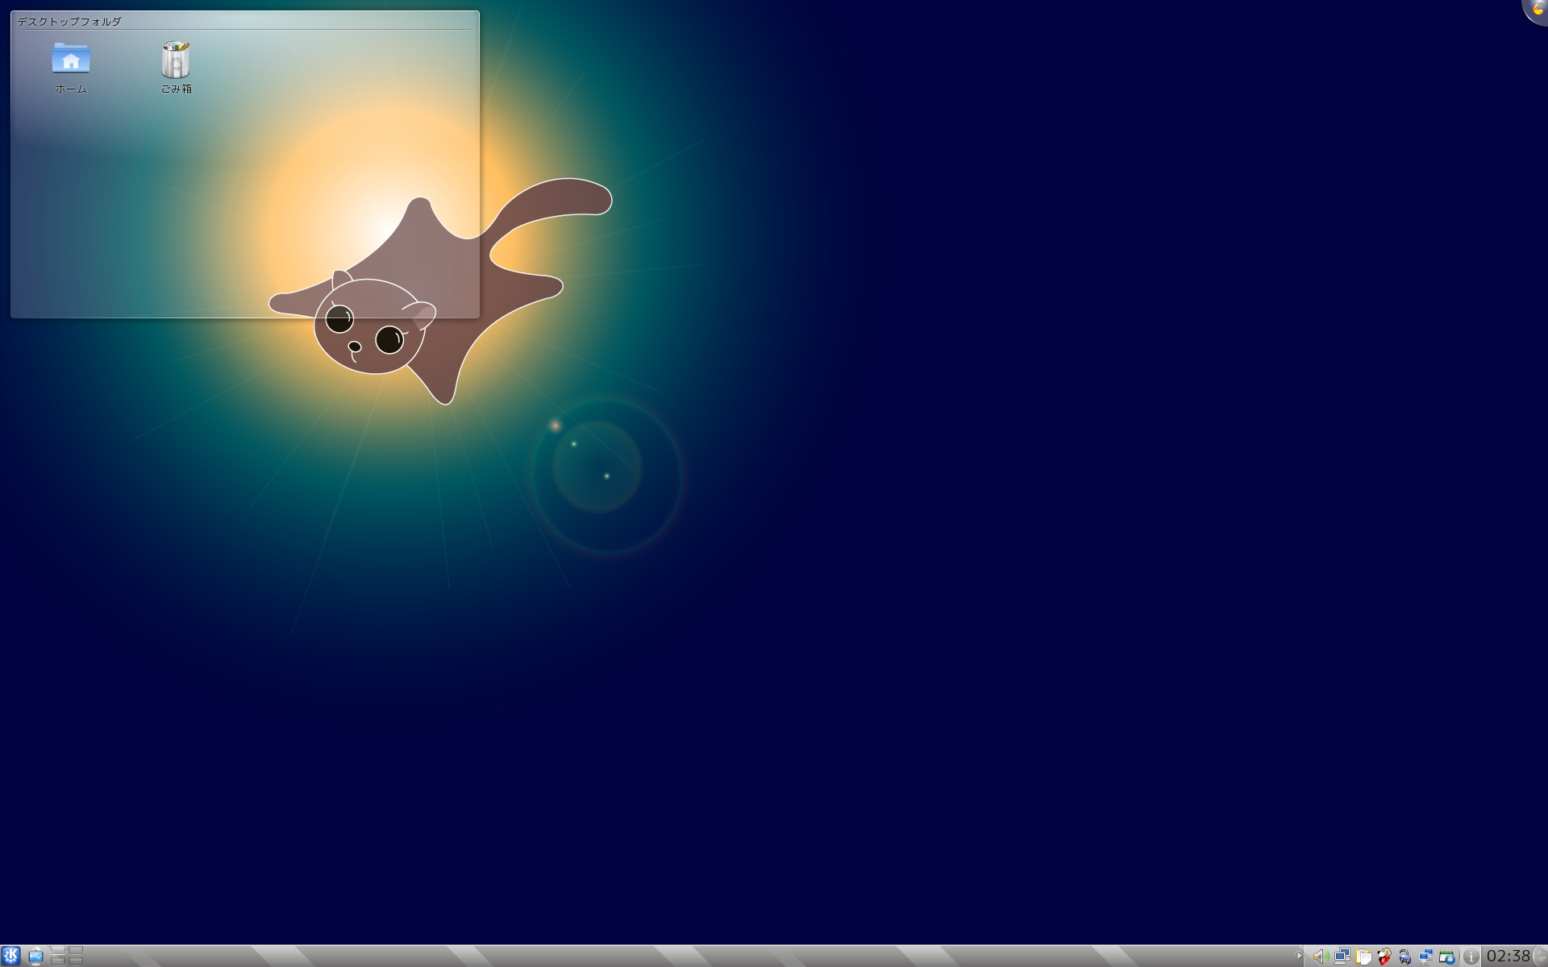Open the KDE application launcher menu

click(10, 957)
